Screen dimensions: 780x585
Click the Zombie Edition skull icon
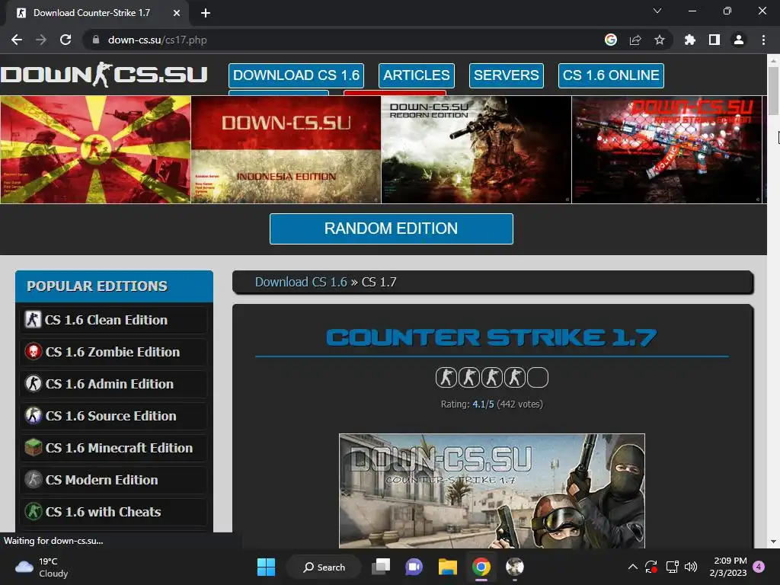click(34, 352)
